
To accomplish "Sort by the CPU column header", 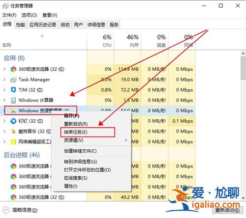I will [x=100, y=41].
